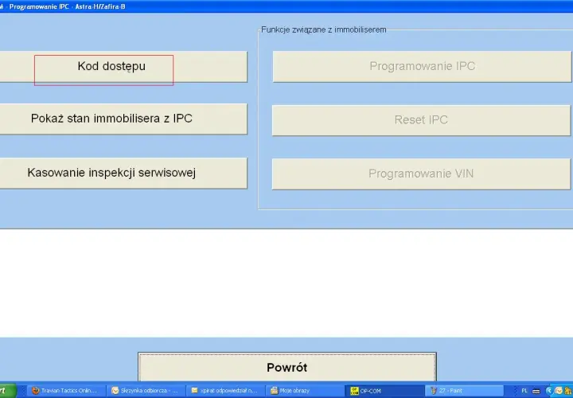Screen dimensions: 573x398
Task: Switch to Travian Tactics Firefox taskbar item
Action: click(66, 391)
